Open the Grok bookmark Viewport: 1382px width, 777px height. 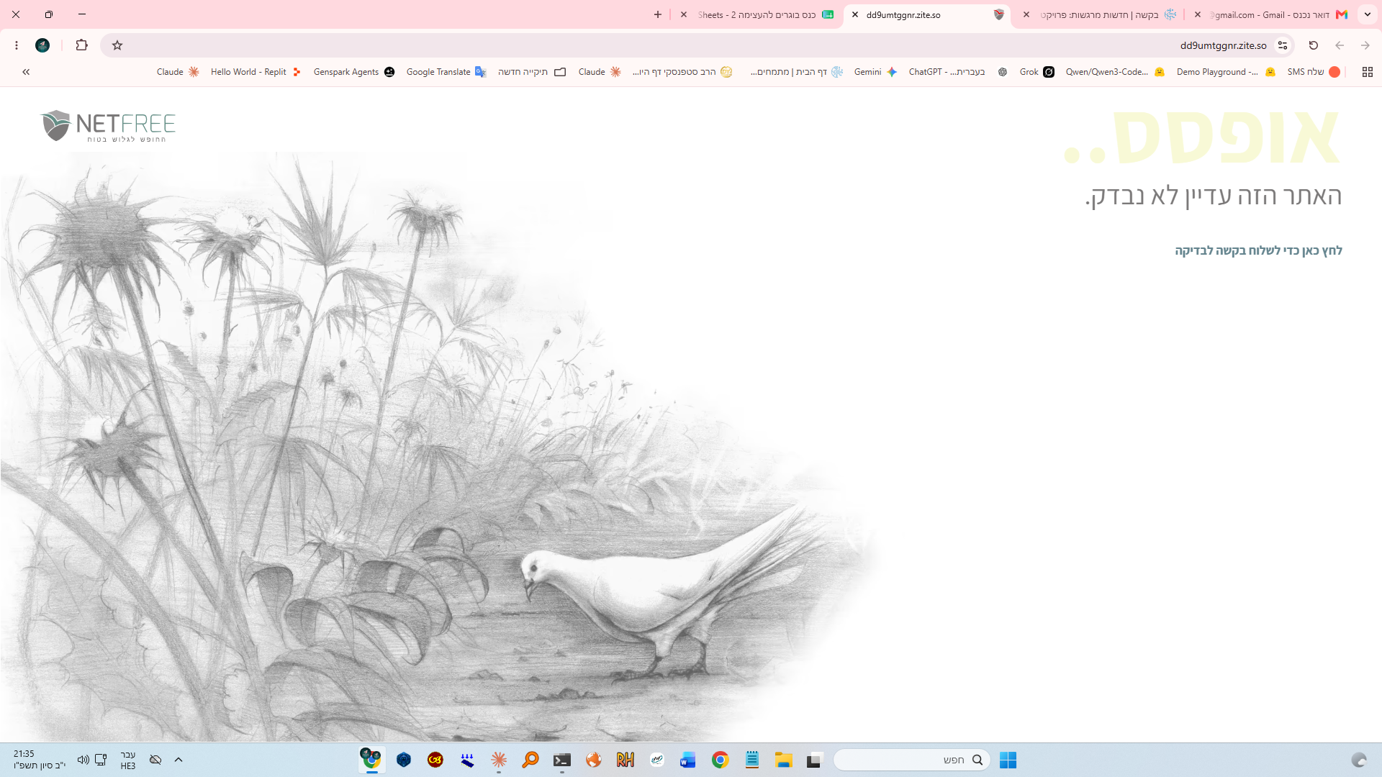[x=1036, y=72]
